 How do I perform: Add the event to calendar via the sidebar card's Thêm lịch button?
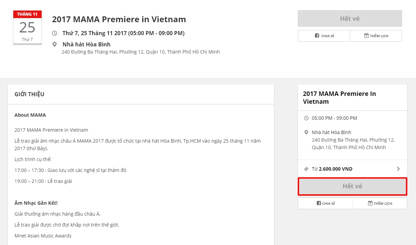coord(380,203)
